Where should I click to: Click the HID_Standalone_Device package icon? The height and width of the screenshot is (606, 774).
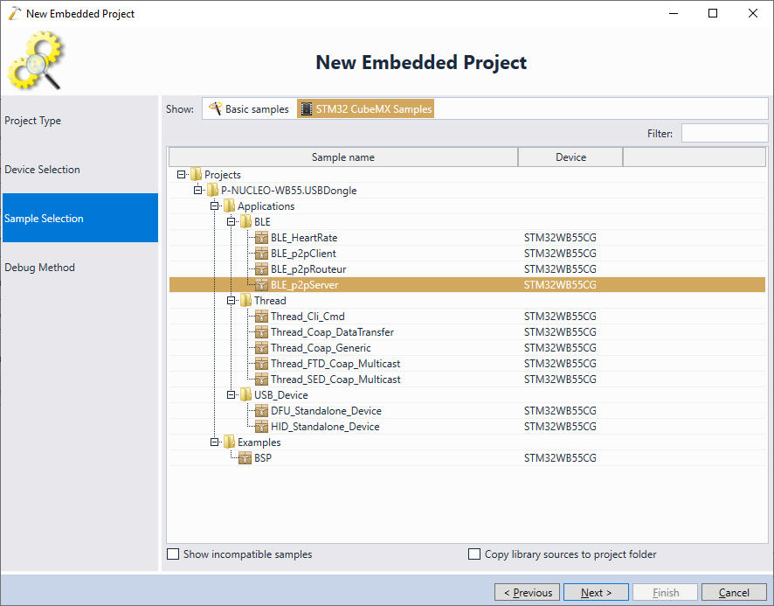[261, 427]
